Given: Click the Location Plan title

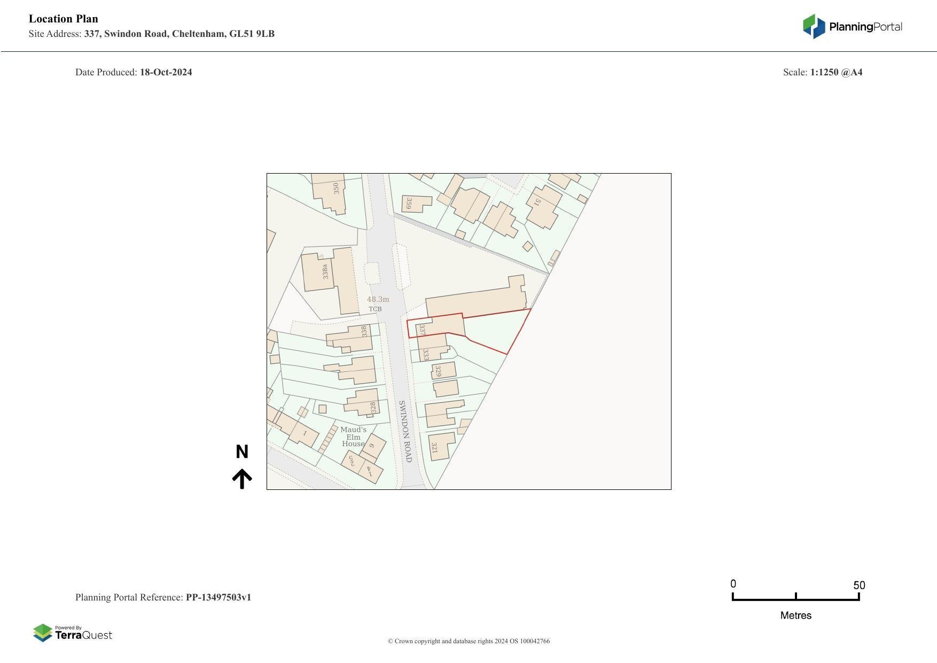Looking at the screenshot, I should [64, 19].
